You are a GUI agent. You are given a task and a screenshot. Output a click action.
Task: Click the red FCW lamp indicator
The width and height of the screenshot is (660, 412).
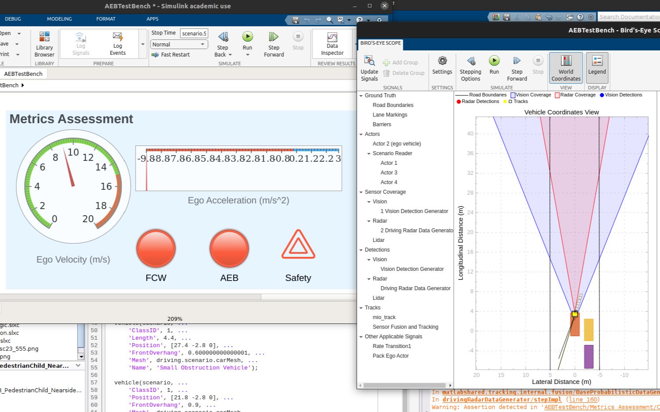click(156, 248)
